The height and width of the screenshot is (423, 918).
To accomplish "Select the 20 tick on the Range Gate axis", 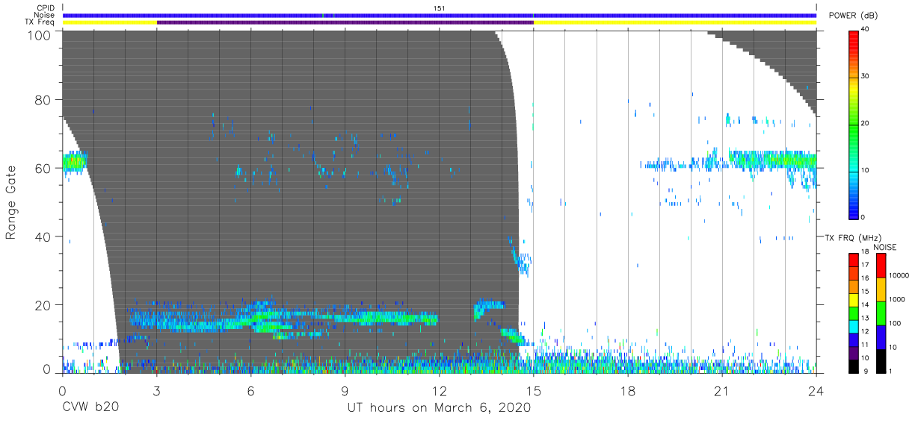I will click(x=44, y=305).
